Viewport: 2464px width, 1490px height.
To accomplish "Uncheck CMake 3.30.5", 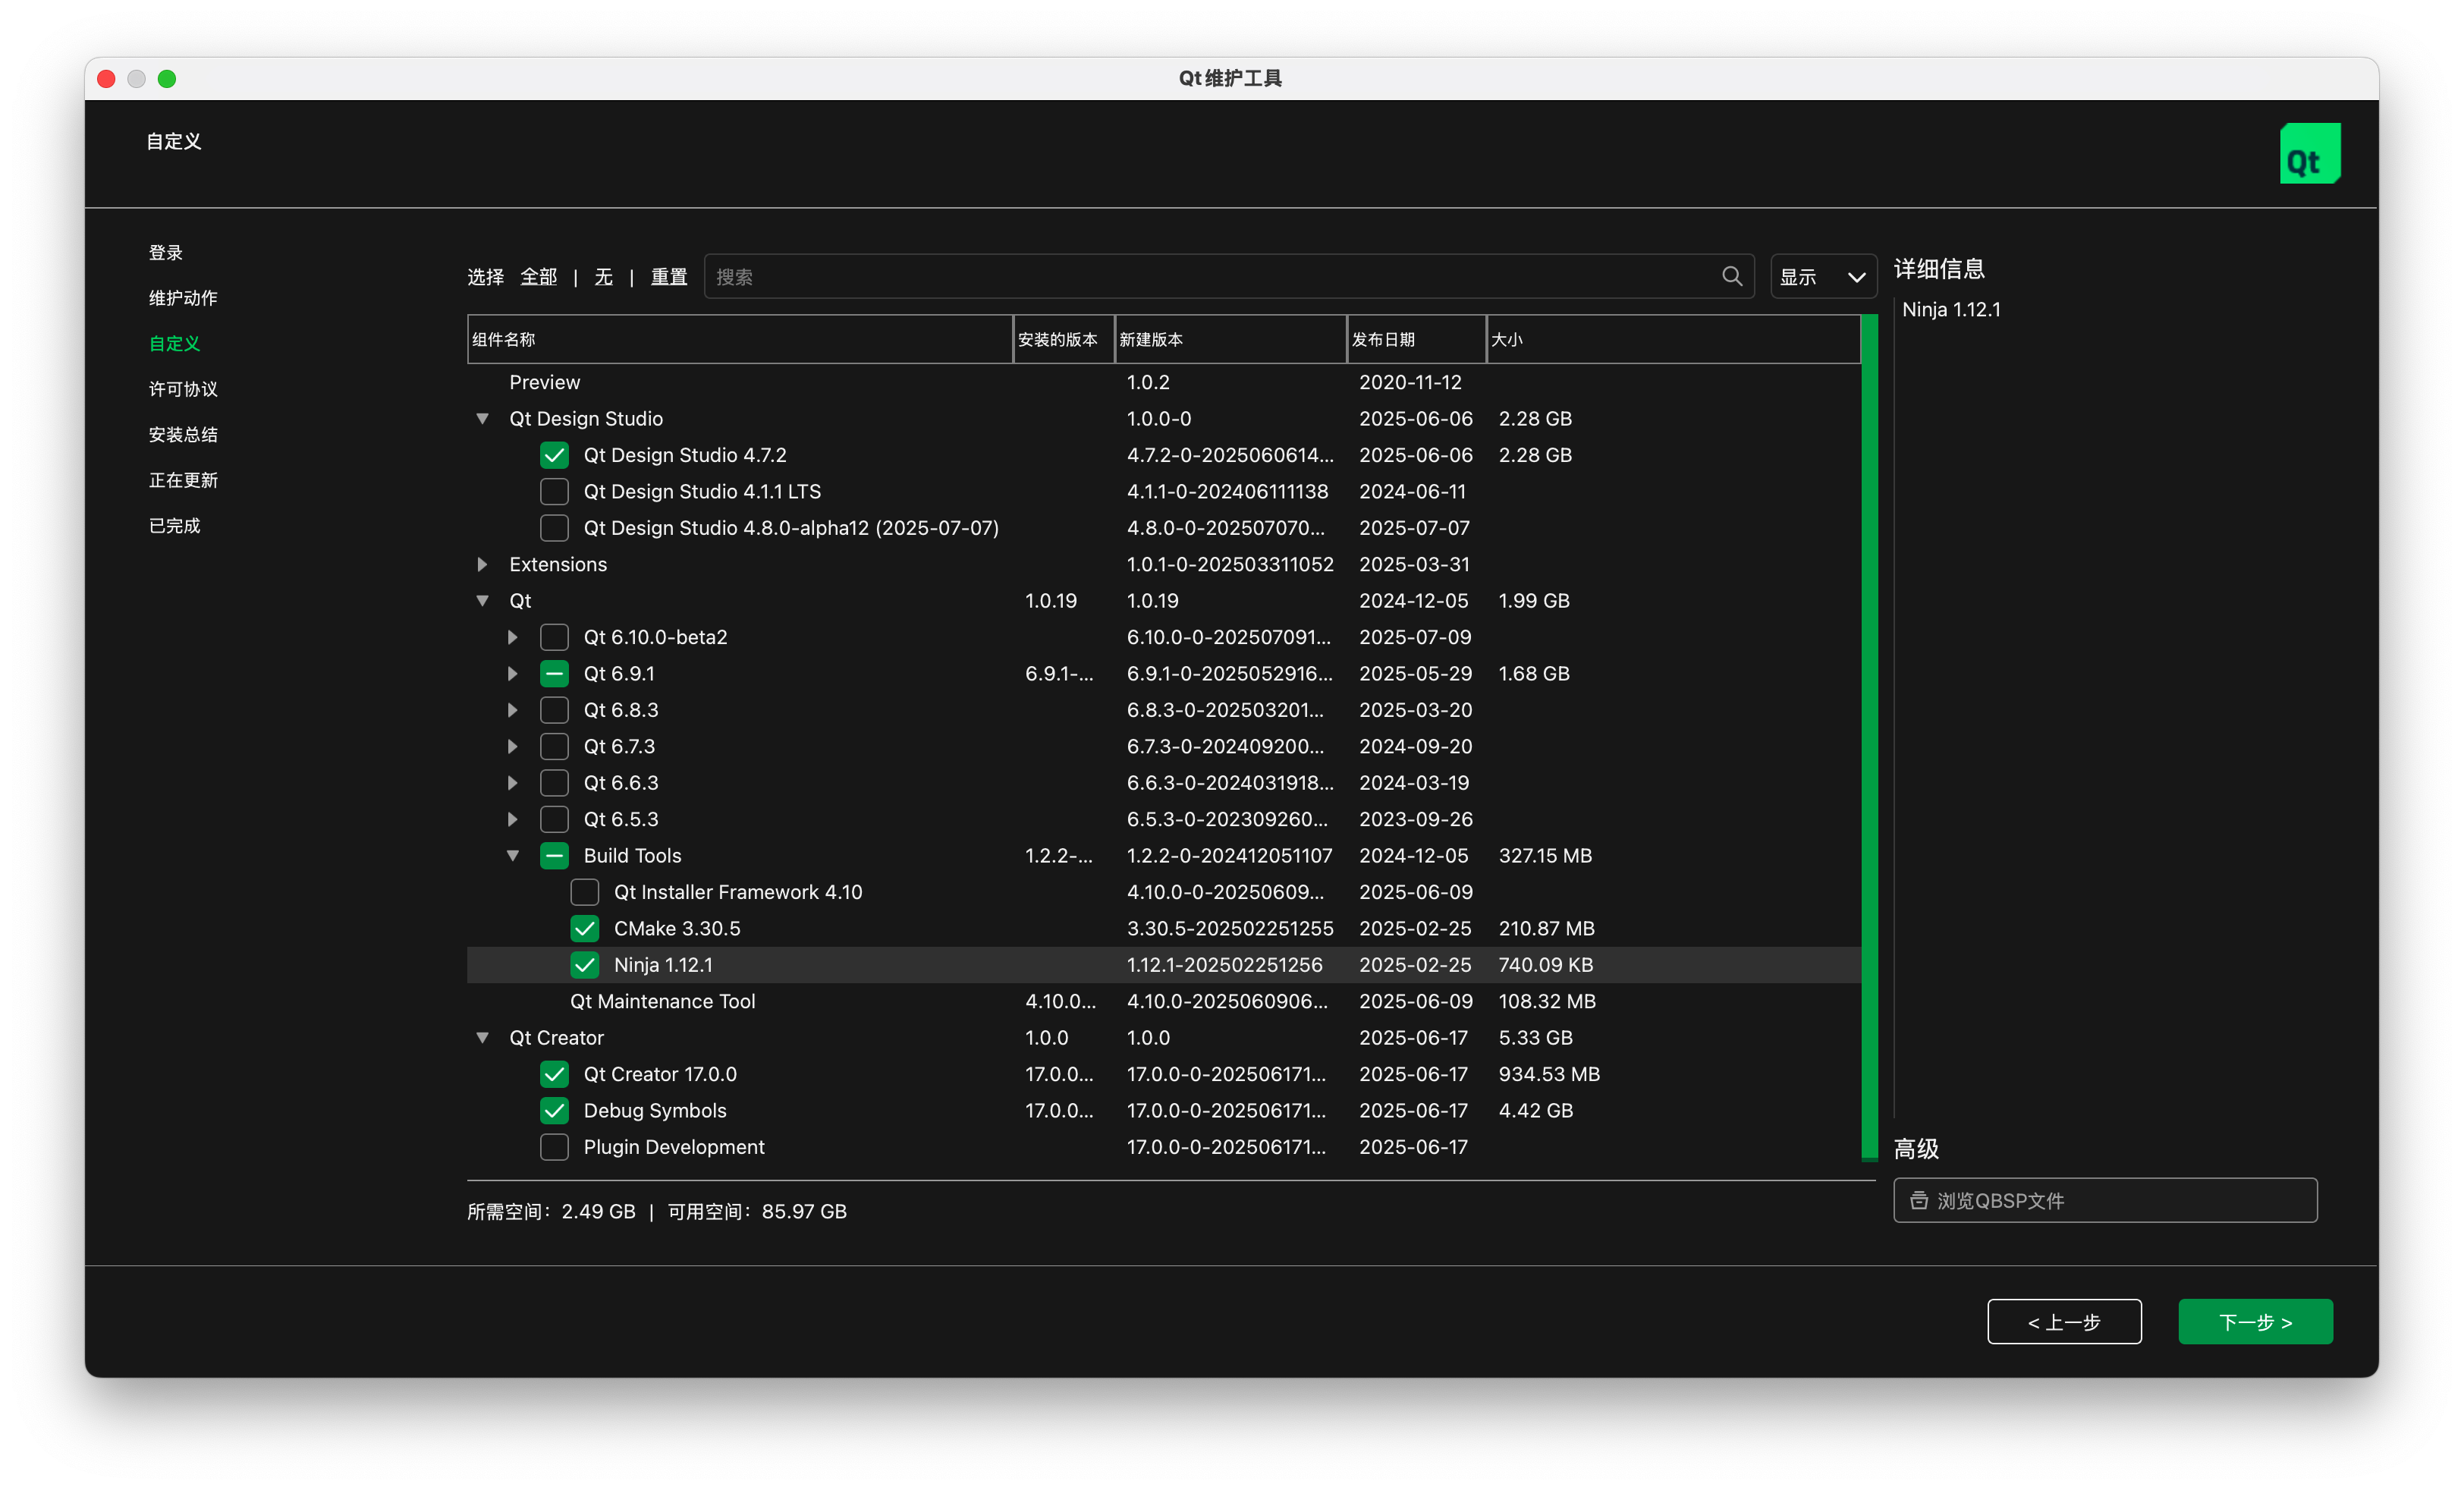I will tap(585, 928).
